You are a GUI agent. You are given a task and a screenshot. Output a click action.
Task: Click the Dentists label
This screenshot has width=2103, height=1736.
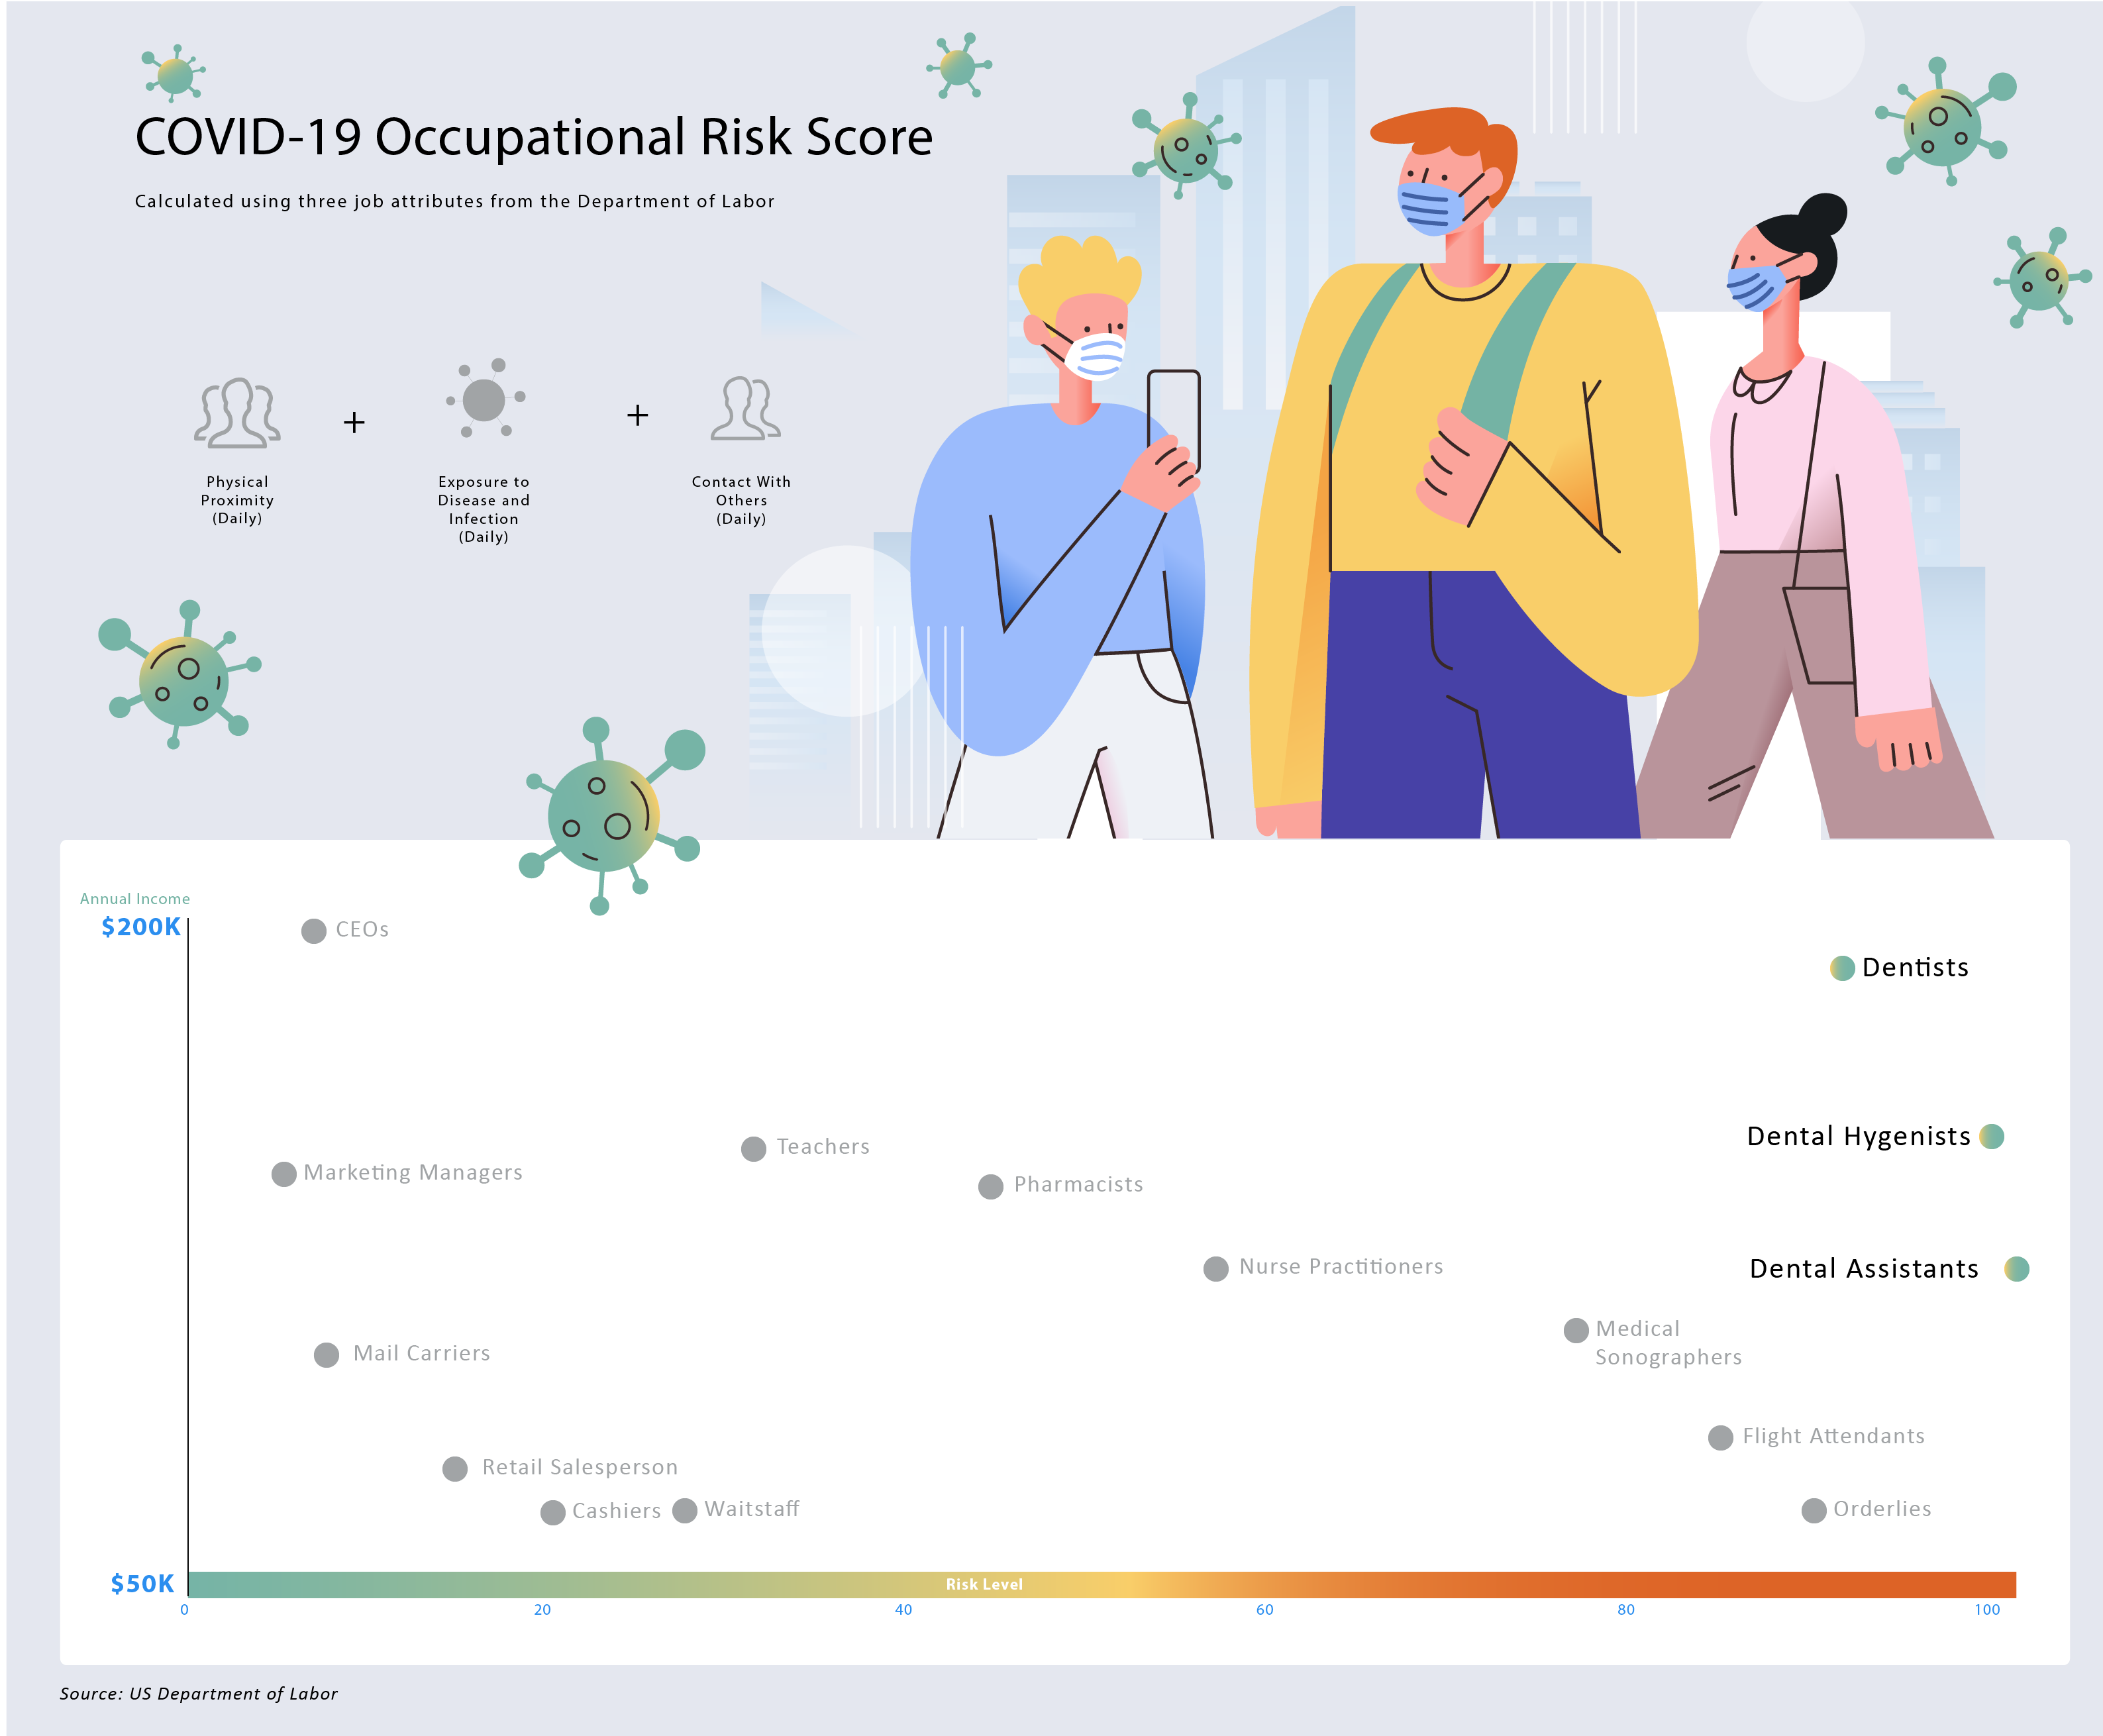point(1915,968)
